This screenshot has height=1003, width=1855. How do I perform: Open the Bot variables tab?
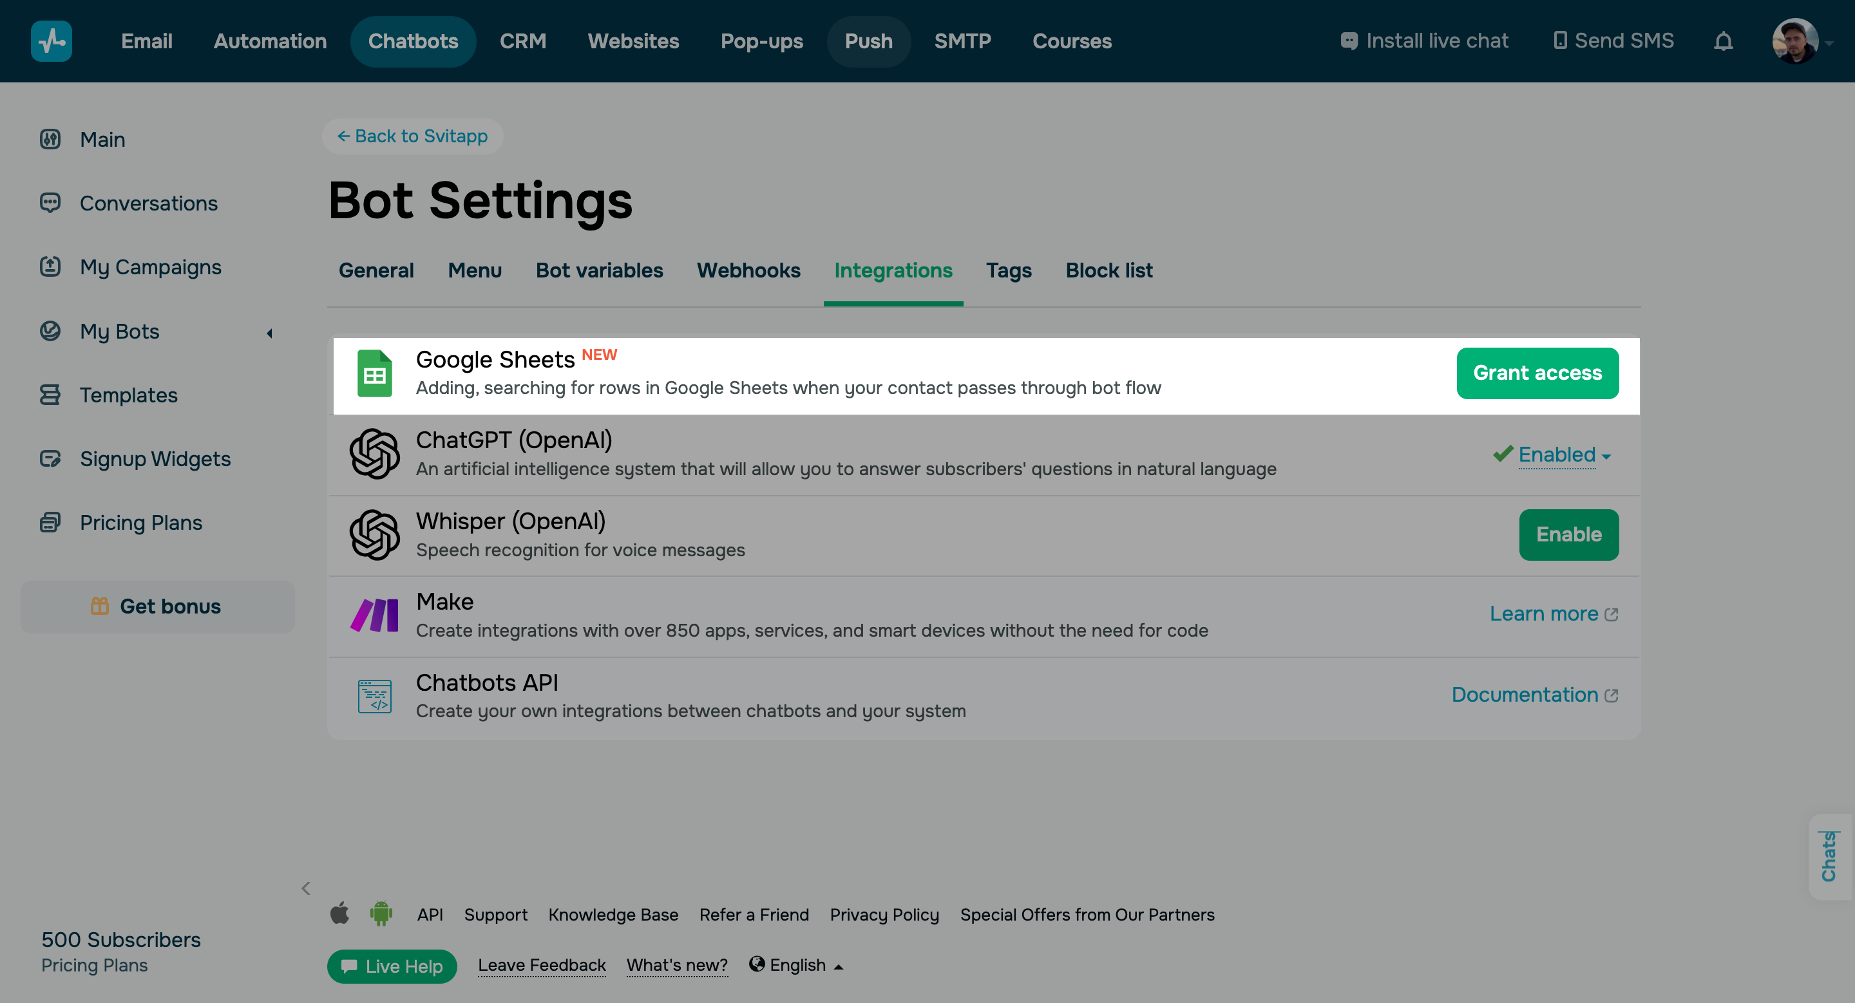(x=598, y=270)
